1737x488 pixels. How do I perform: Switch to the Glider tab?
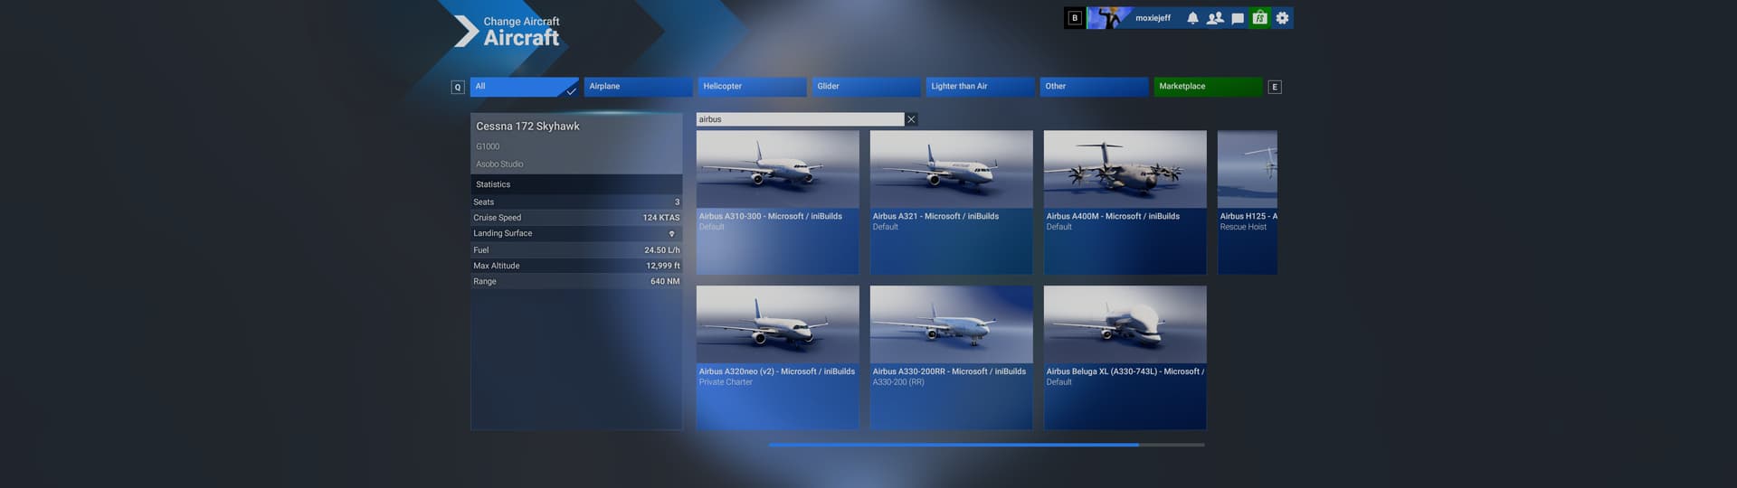click(866, 87)
